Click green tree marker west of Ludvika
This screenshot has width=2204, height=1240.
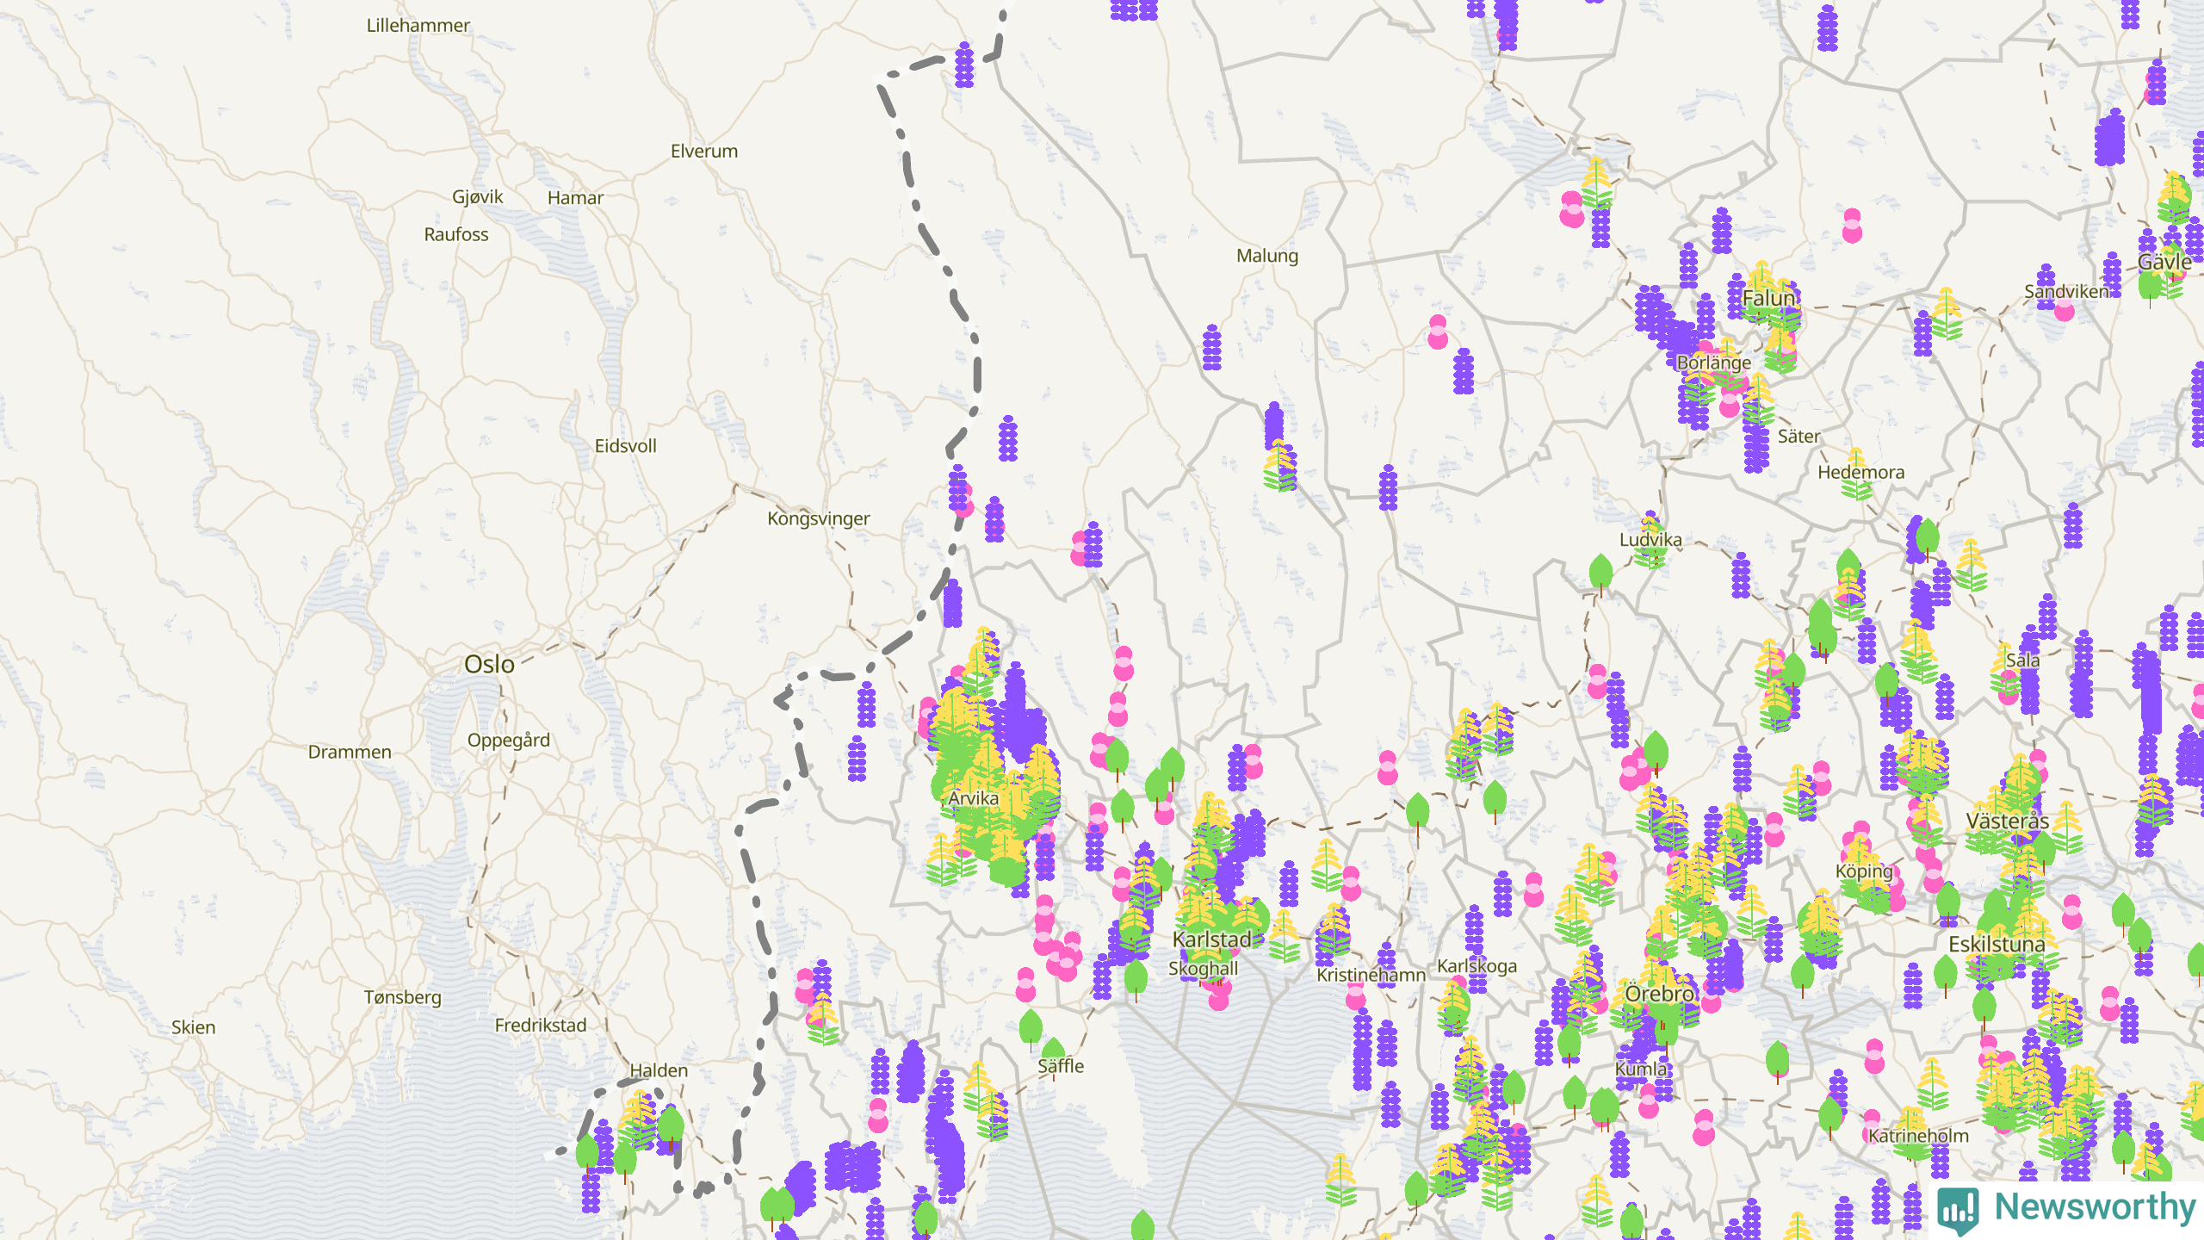pyautogui.click(x=1600, y=573)
